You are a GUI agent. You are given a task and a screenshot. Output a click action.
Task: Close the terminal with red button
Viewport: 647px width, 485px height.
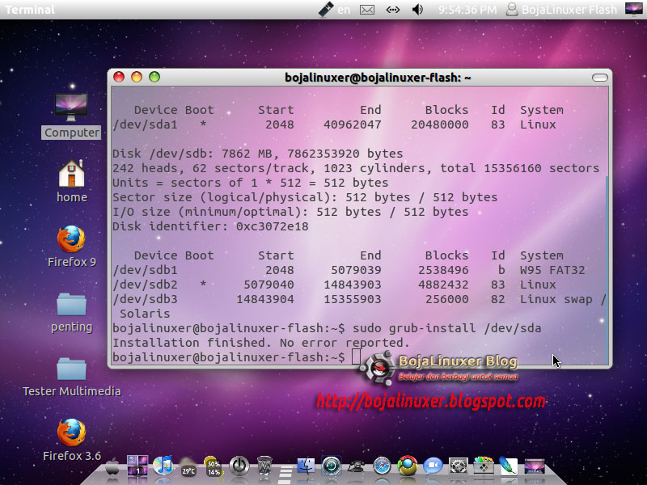(119, 77)
